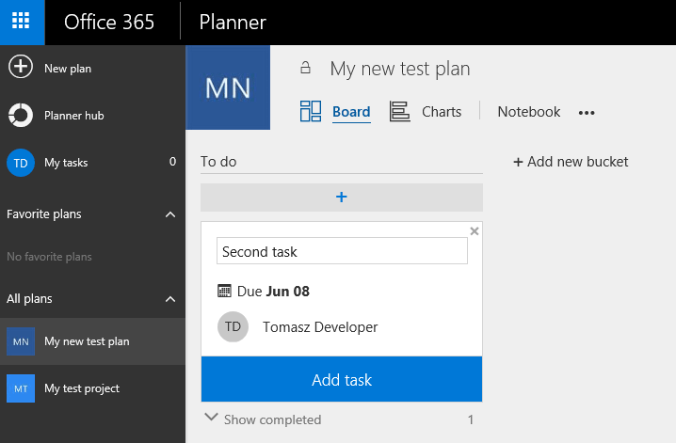
Task: Click the Favorite plans heading
Action: coord(44,214)
